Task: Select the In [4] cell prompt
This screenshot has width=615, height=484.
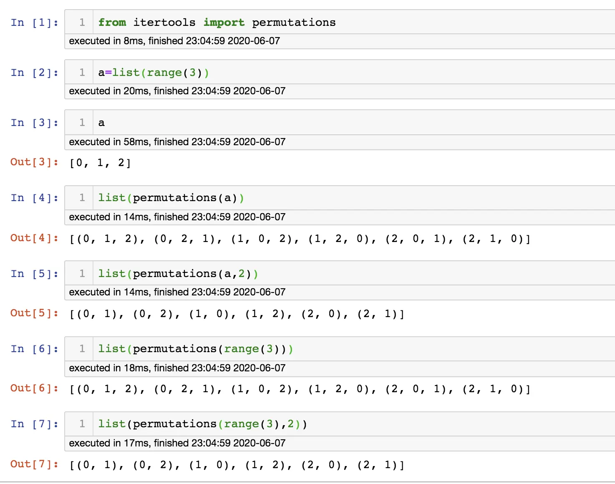Action: pos(35,198)
